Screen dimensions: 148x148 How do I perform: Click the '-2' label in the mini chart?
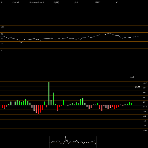point(95,144)
